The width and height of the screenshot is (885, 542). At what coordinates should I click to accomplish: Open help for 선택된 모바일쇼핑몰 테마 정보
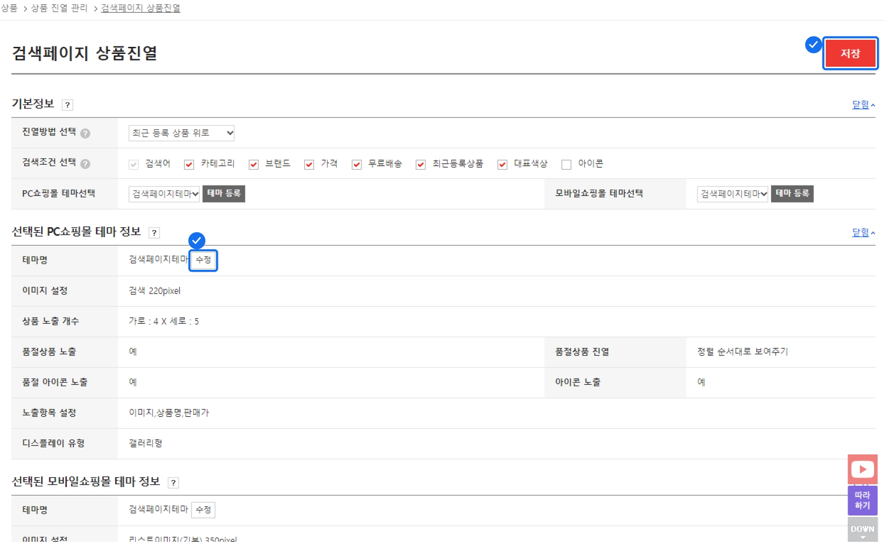pos(173,482)
